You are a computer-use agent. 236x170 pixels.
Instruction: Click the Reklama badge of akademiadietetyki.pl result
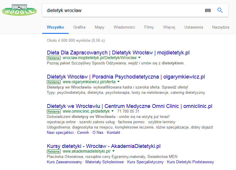[54, 151]
